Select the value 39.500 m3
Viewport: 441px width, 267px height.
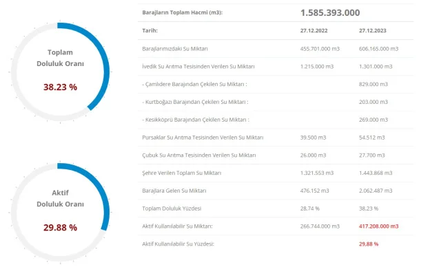[x=313, y=138]
